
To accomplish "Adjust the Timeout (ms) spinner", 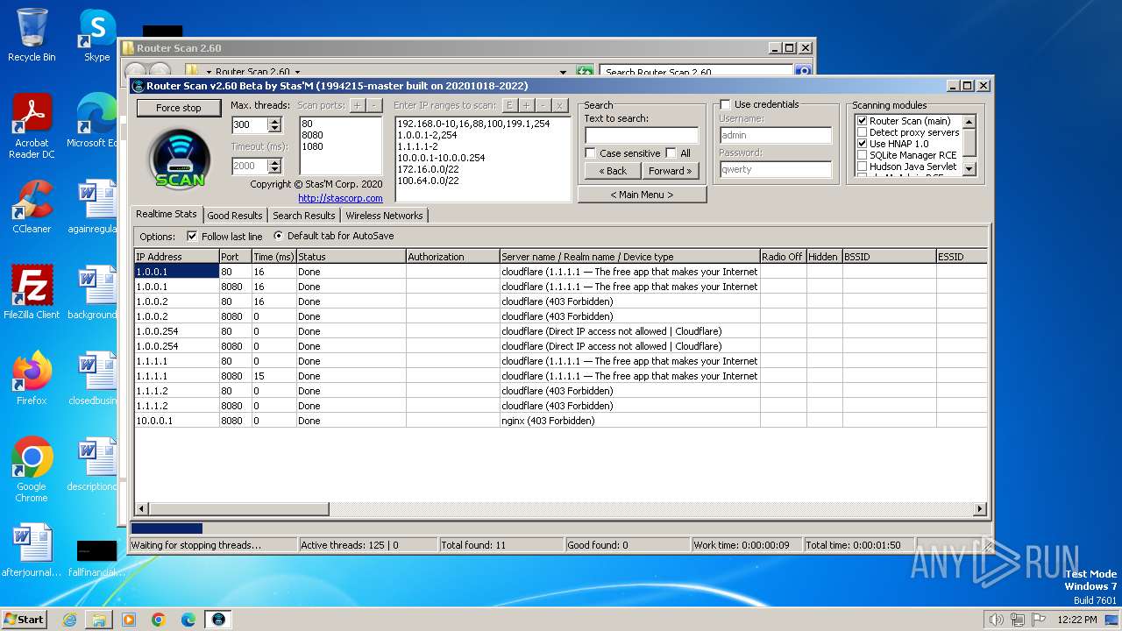I will (x=275, y=166).
